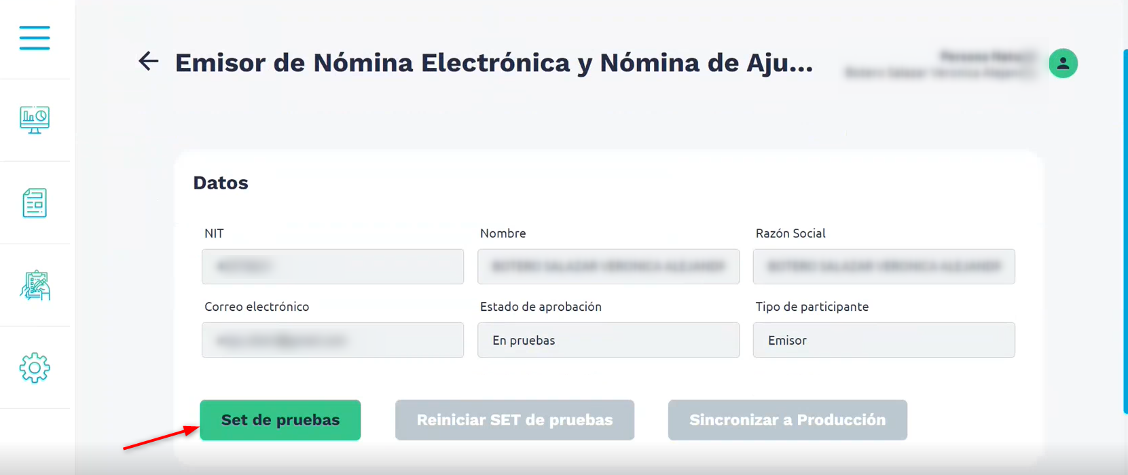
Task: Click the blue vertical scrollbar at right
Action: pyautogui.click(x=1125, y=231)
